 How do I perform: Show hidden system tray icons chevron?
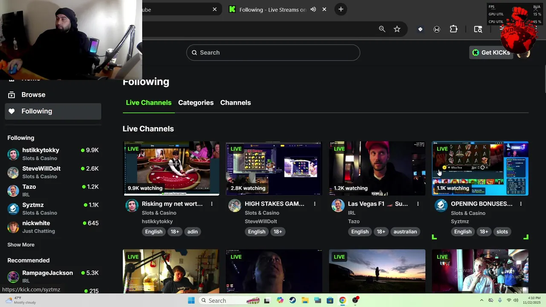(482, 301)
